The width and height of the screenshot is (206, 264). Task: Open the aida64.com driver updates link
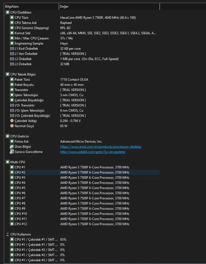click(93, 152)
